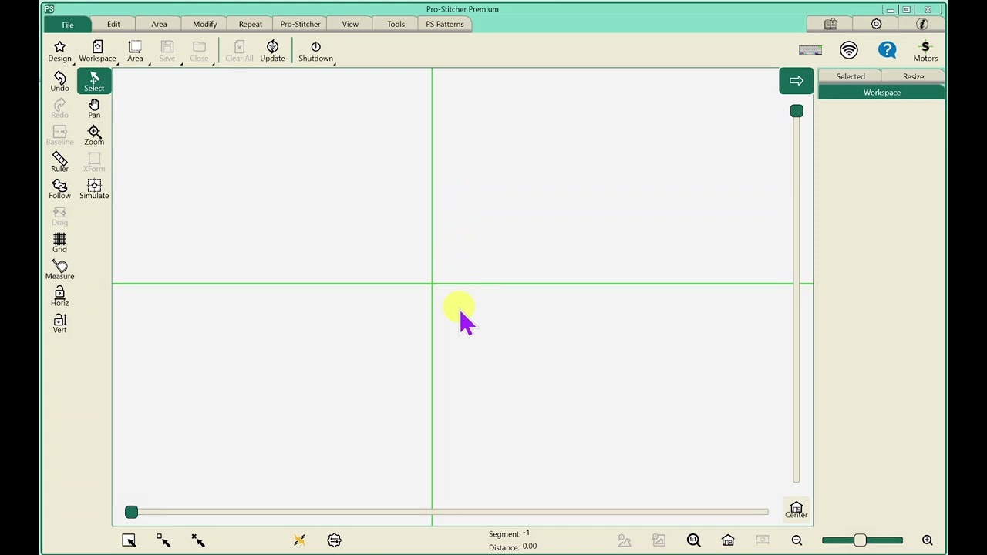Open the Tools tab
The height and width of the screenshot is (555, 987).
point(396,24)
